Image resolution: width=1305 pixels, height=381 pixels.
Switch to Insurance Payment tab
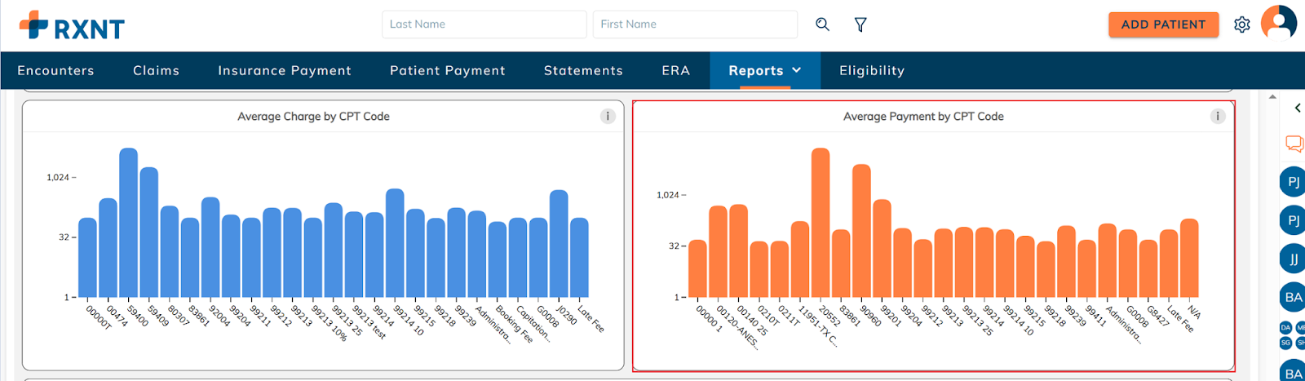pos(285,71)
